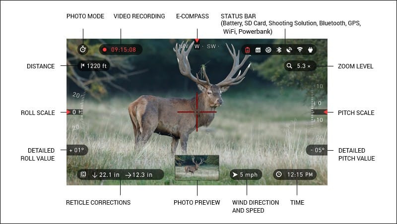
Task: Click the red video recording indicator
Action: point(105,50)
